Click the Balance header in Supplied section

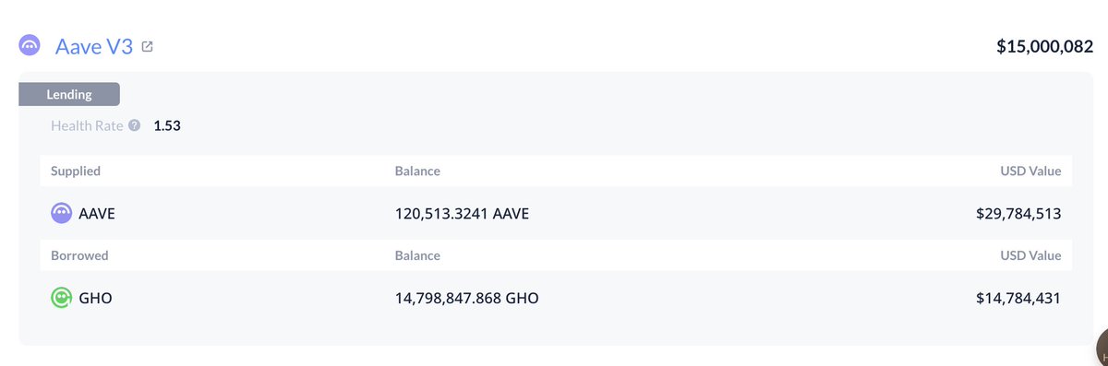417,171
